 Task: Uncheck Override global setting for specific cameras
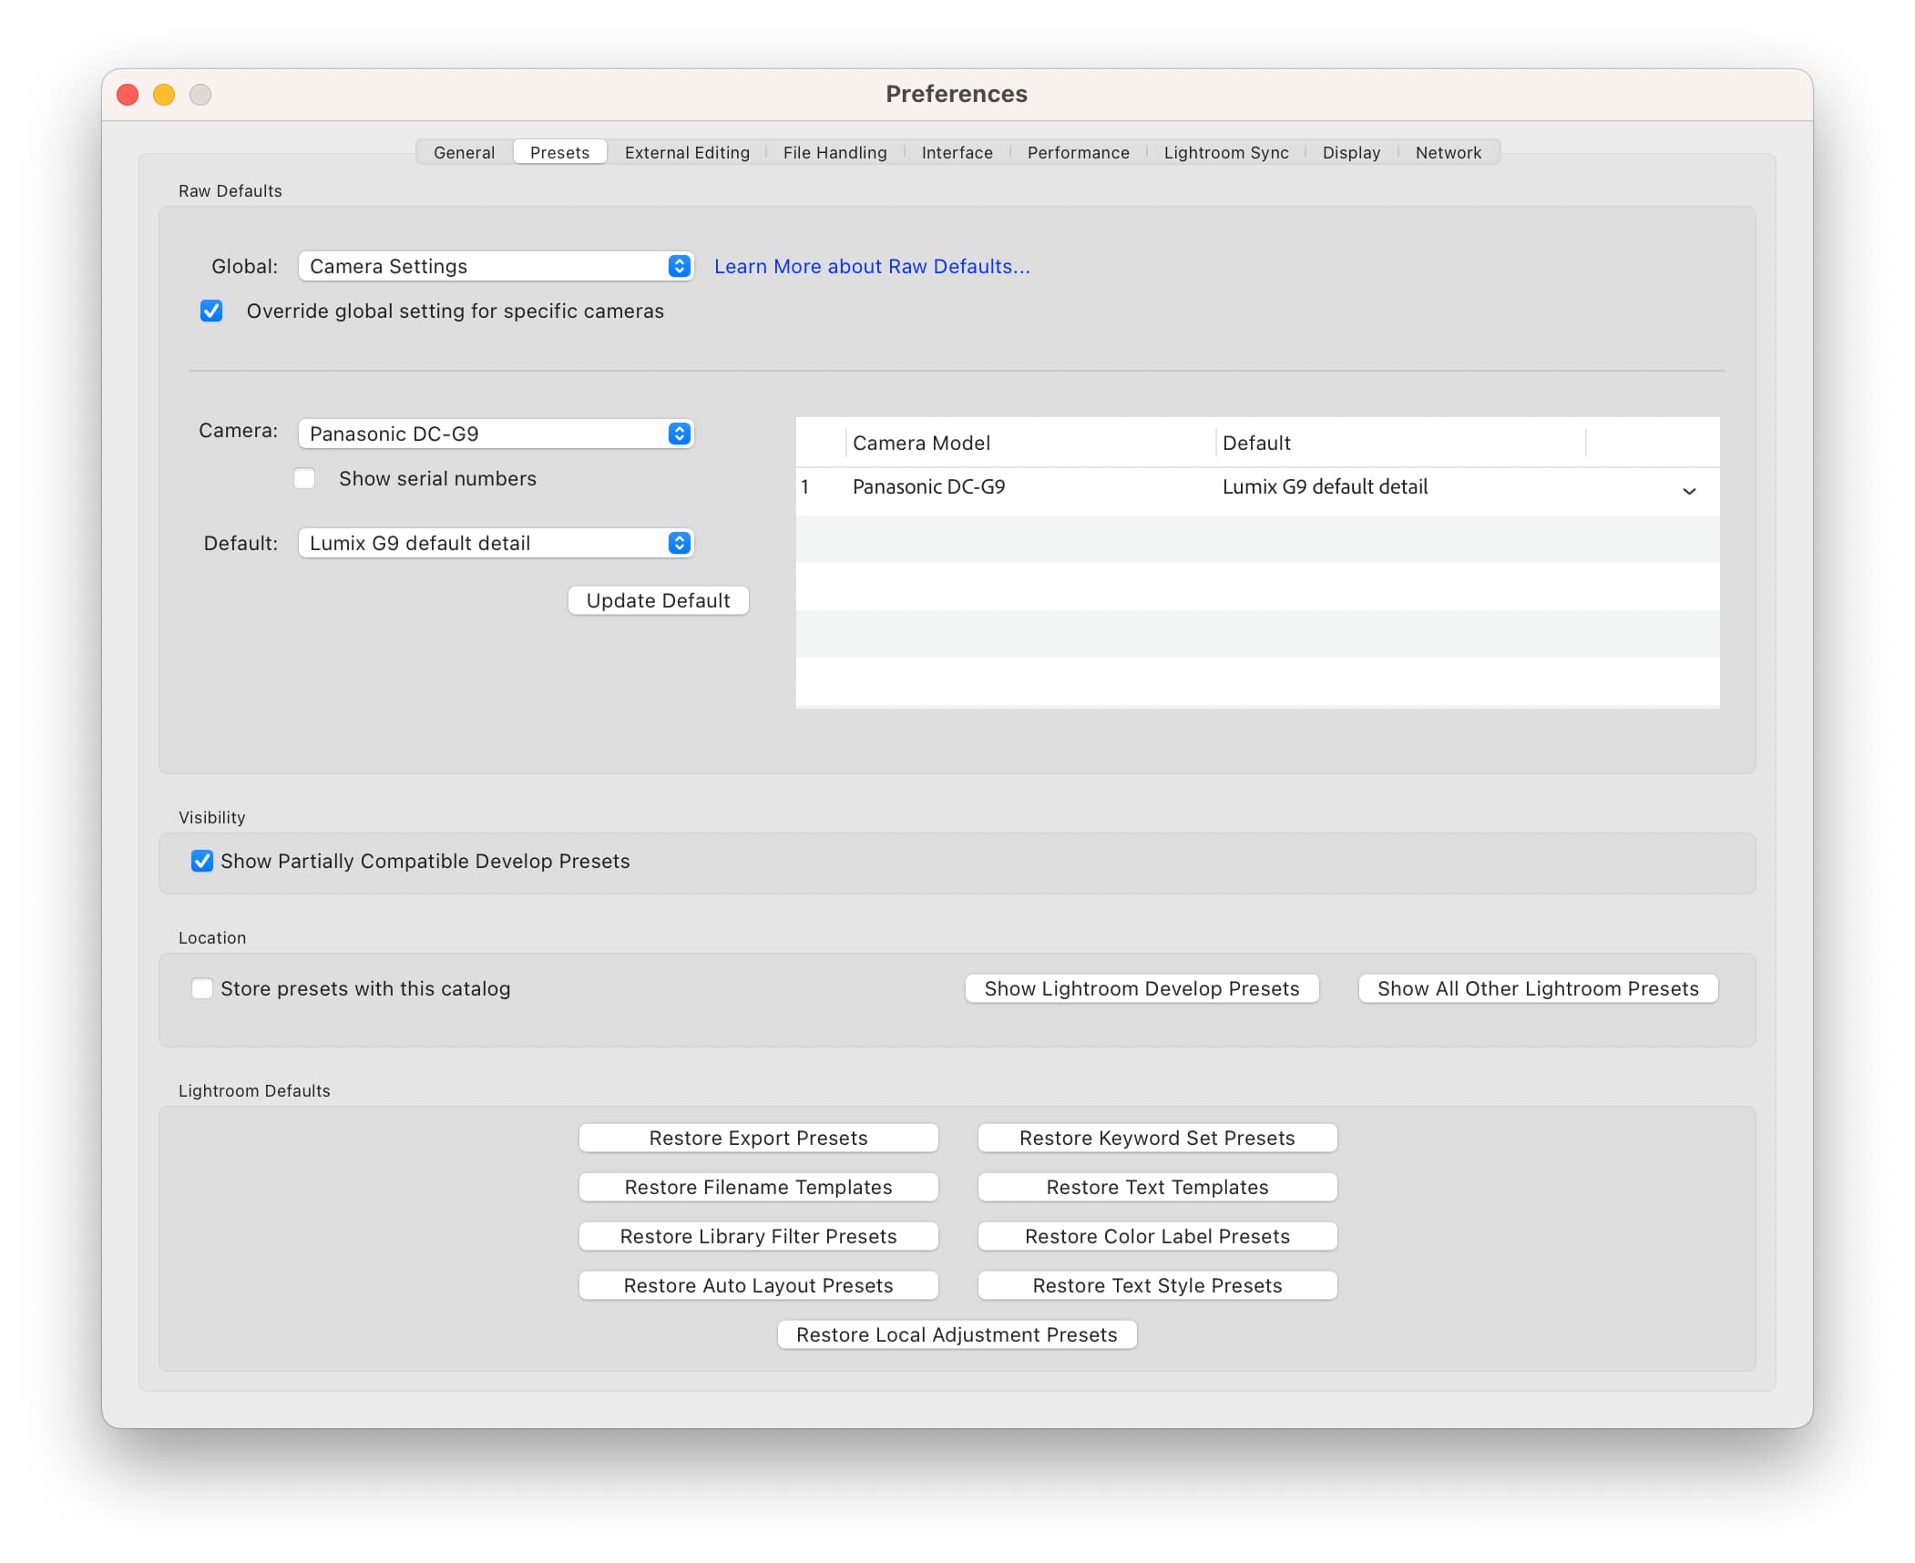pyautogui.click(x=211, y=311)
